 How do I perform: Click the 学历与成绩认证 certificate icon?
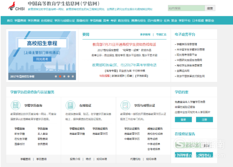tap(125, 105)
